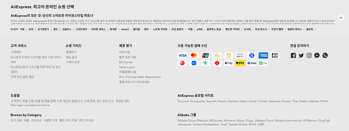Open Non-Chinese Seller Registration link
The height and width of the screenshot is (131, 349).
[x=140, y=77]
